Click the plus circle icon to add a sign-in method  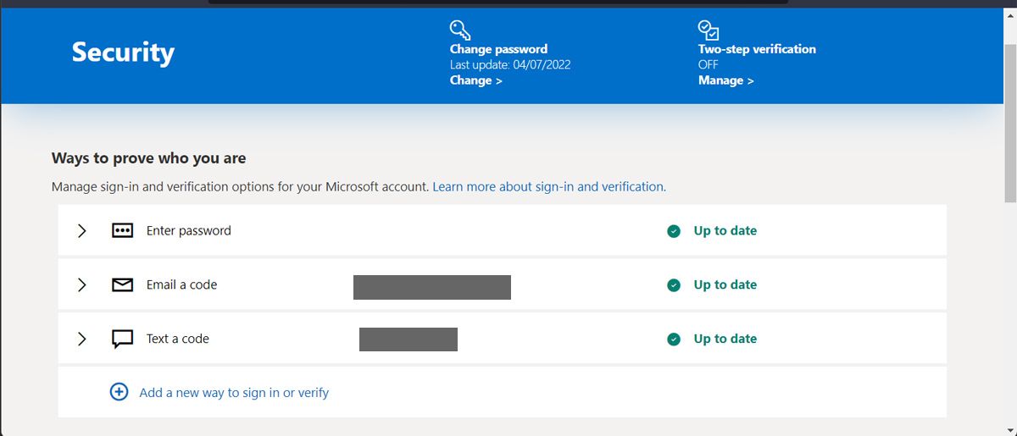click(x=119, y=392)
